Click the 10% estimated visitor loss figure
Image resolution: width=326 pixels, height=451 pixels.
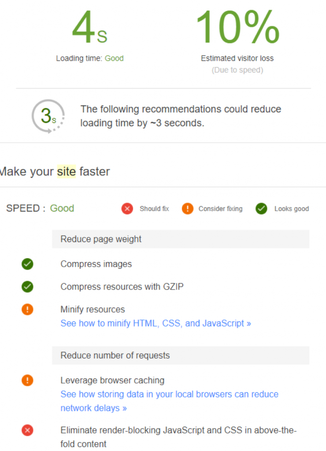click(237, 27)
